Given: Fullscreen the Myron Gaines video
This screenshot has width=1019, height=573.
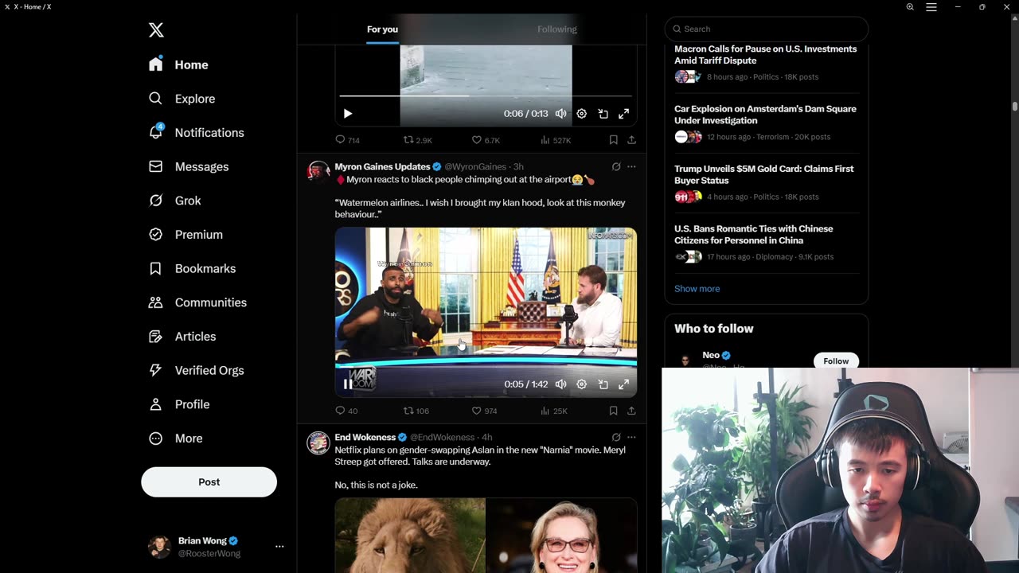Looking at the screenshot, I should (624, 384).
